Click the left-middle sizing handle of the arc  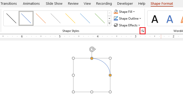point(73,75)
